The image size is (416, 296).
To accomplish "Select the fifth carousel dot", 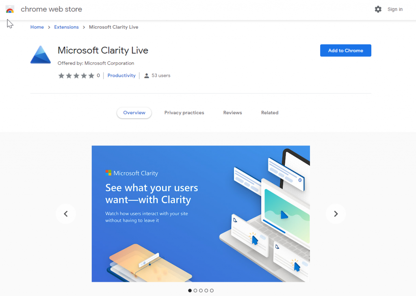I will pos(212,290).
